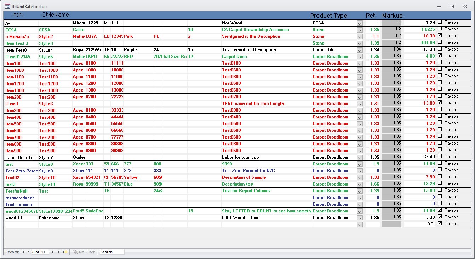Click the "Carpet Tile" product type value
475x259 pixels.
pyautogui.click(x=334, y=50)
